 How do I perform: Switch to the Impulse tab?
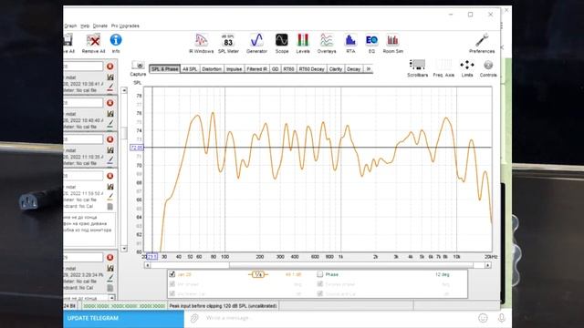(234, 69)
